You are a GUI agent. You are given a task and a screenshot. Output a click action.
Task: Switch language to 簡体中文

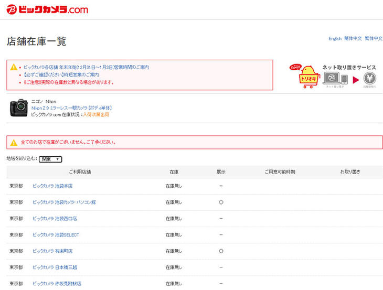click(x=353, y=39)
